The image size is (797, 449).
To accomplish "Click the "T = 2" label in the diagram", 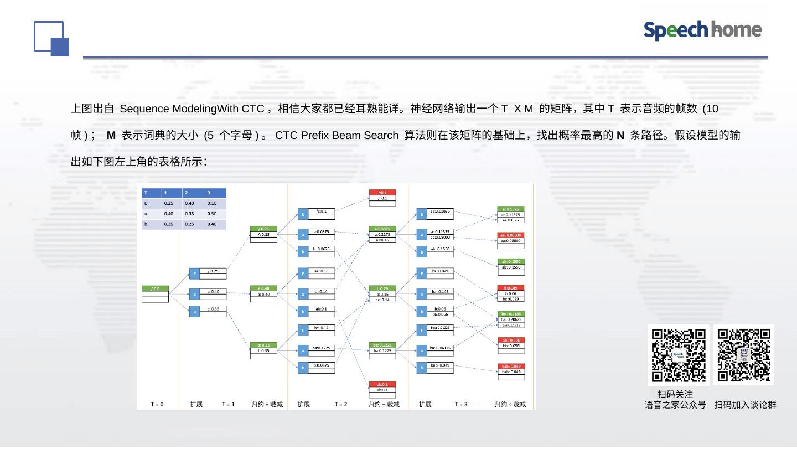I will 341,405.
